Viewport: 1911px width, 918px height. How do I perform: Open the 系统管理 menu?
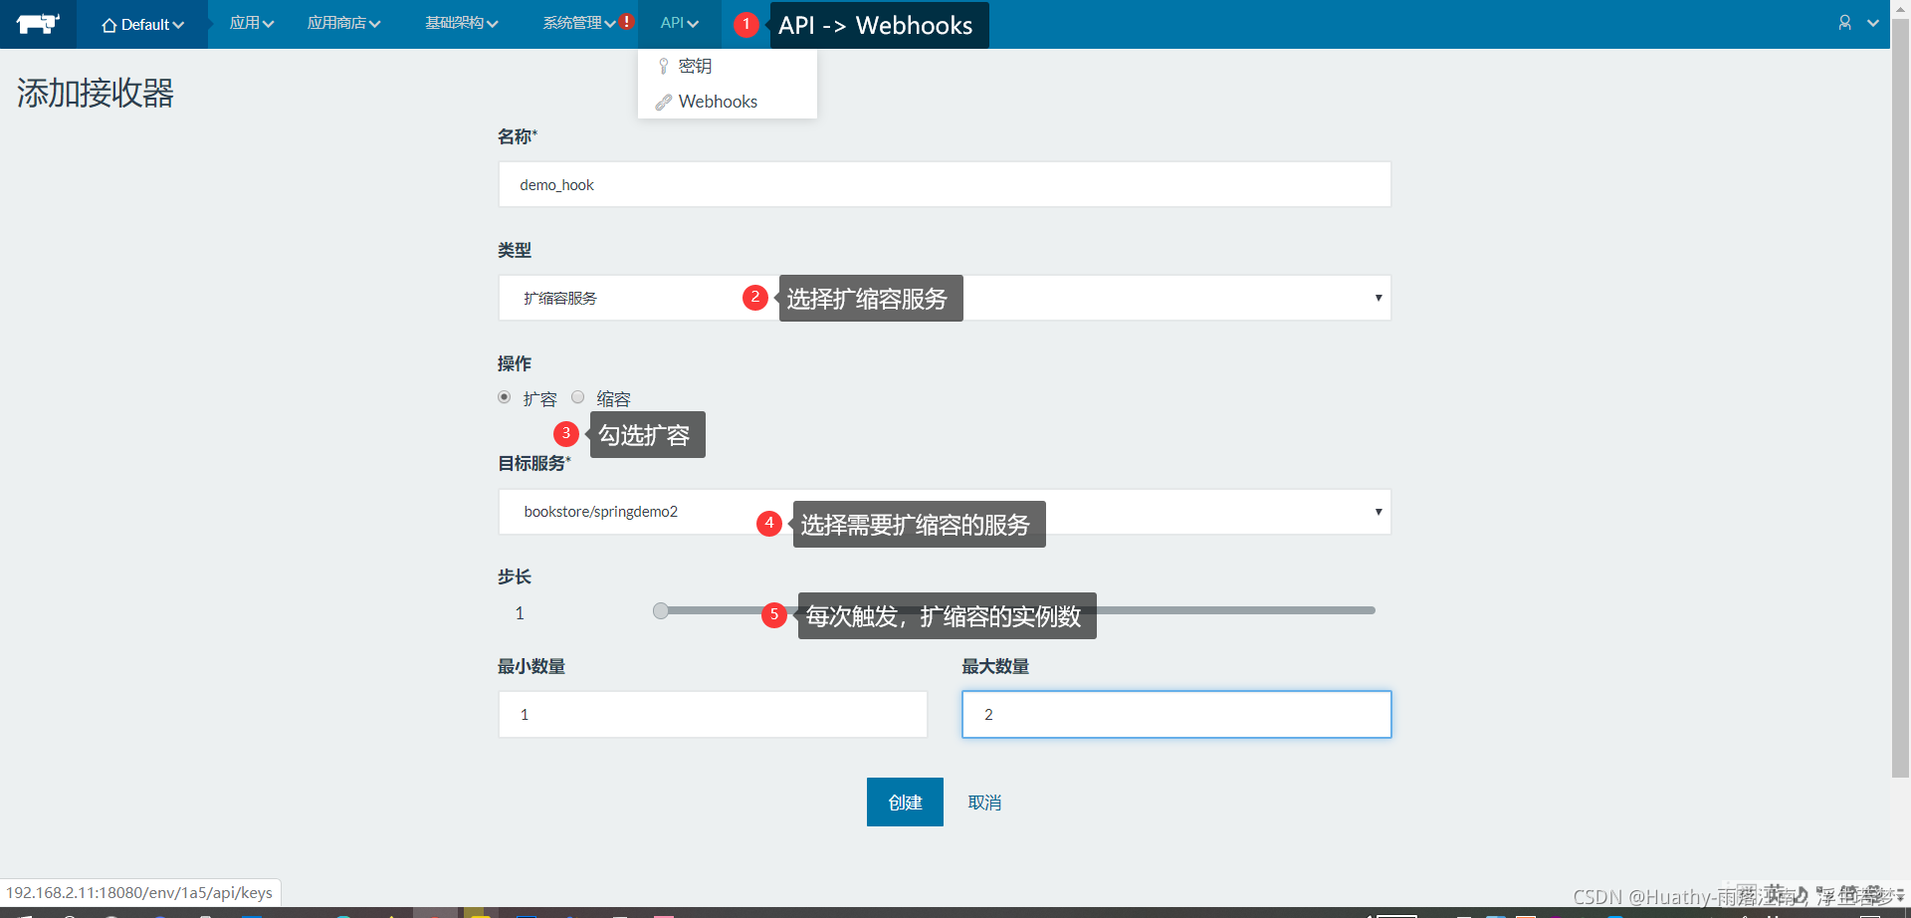click(579, 23)
